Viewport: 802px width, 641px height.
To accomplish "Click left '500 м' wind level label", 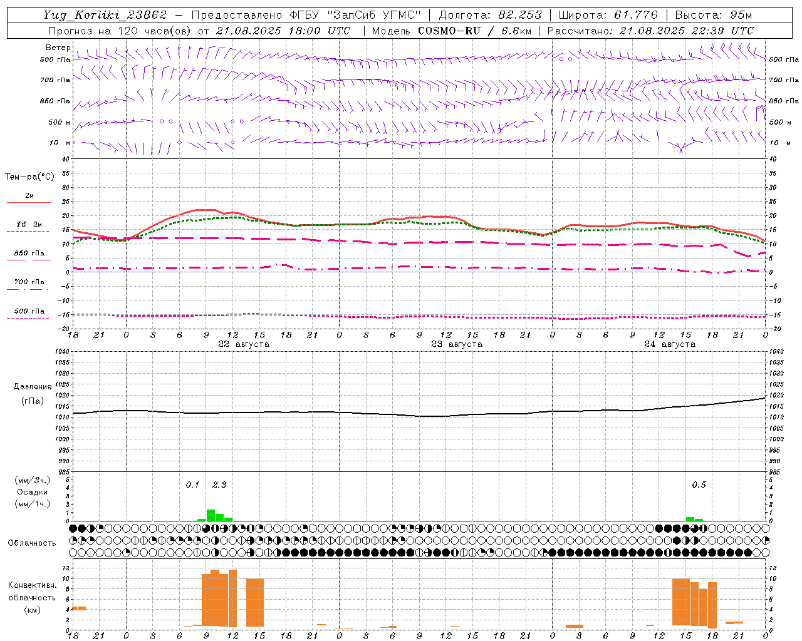I will (x=60, y=122).
